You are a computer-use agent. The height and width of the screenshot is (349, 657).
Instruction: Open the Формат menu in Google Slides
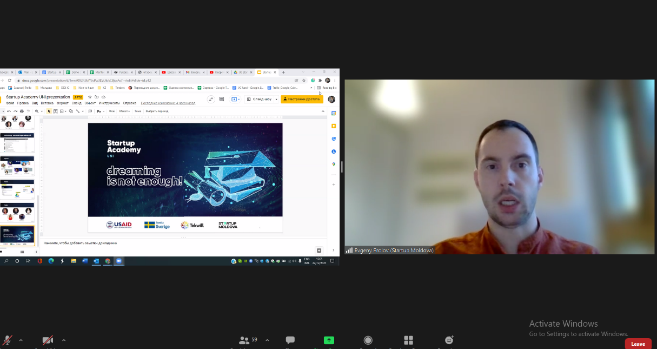[x=63, y=103]
